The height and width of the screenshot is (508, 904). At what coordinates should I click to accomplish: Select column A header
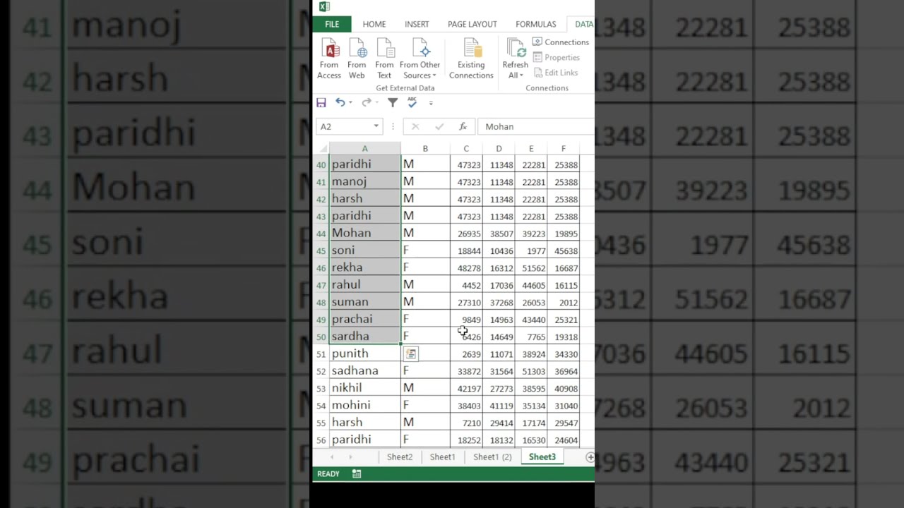click(x=364, y=148)
